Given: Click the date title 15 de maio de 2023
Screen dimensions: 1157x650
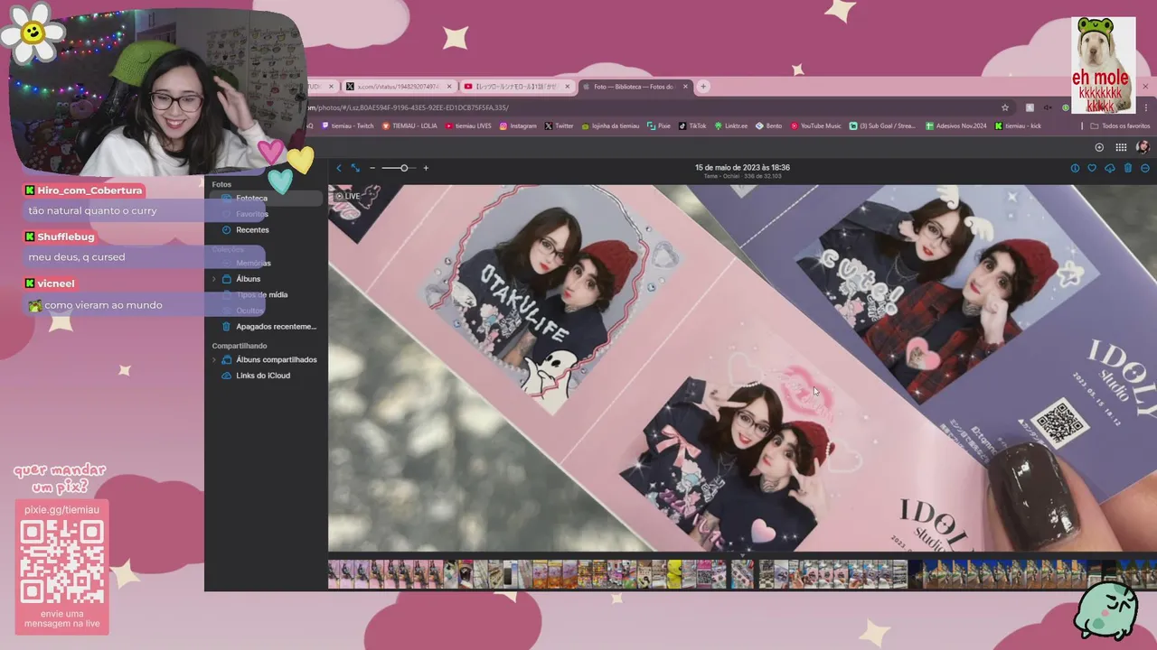Looking at the screenshot, I should click(x=742, y=167).
